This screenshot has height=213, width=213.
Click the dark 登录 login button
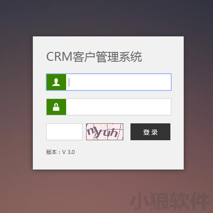150,132
